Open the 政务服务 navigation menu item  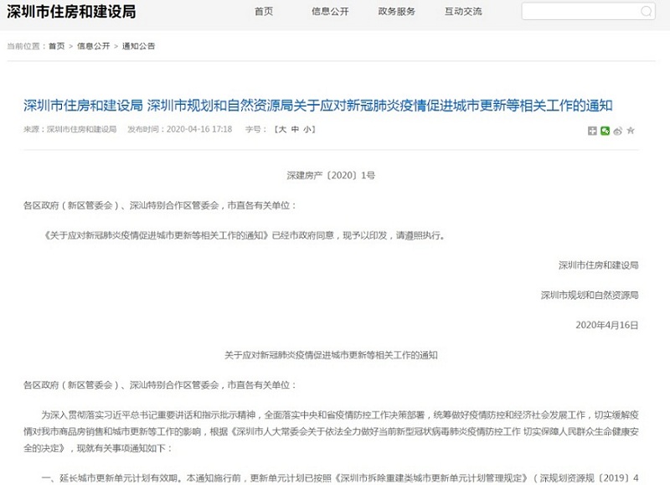point(396,12)
